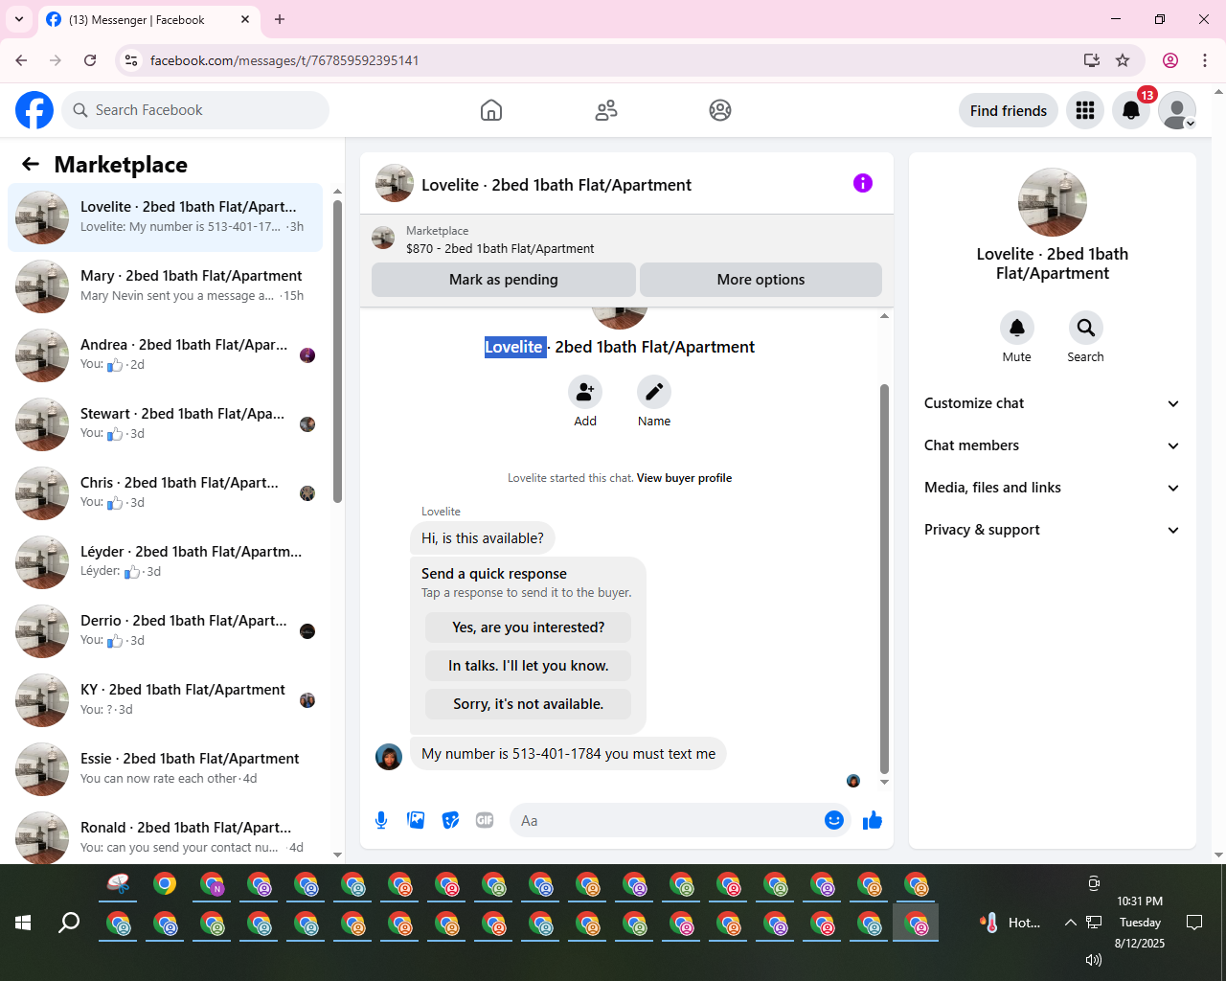Choose a GIF icon
The image size is (1226, 981).
click(x=485, y=820)
